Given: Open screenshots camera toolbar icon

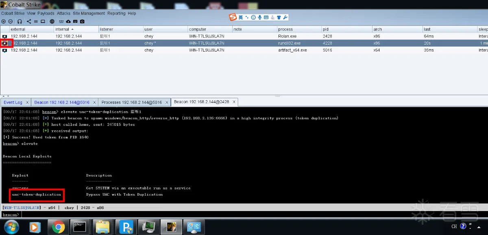Looking at the screenshot, I should click(82, 22).
